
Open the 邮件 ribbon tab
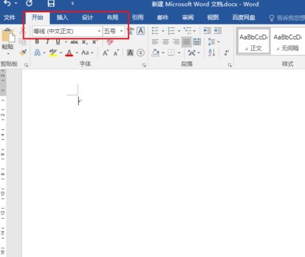coord(163,18)
